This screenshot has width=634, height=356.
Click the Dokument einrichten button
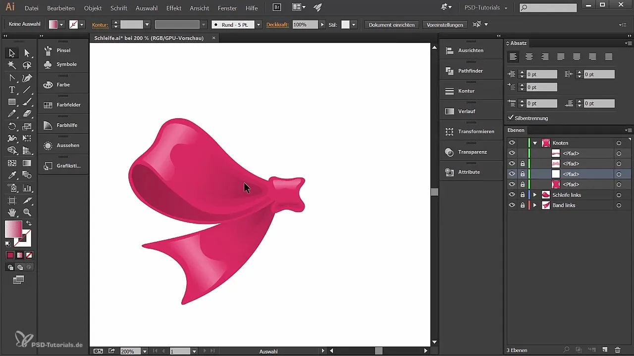pyautogui.click(x=392, y=24)
